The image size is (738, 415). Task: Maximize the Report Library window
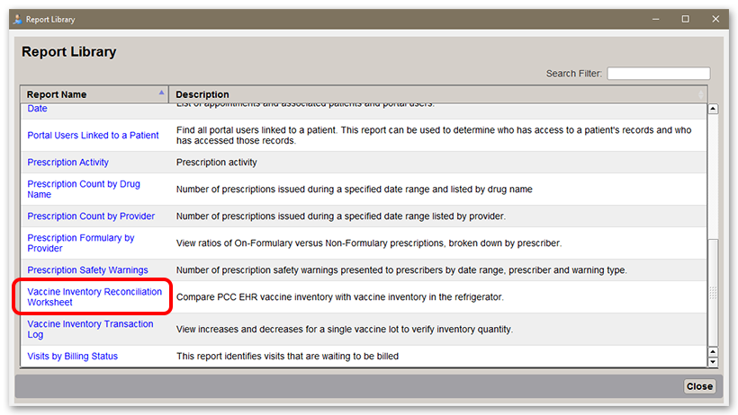point(685,19)
